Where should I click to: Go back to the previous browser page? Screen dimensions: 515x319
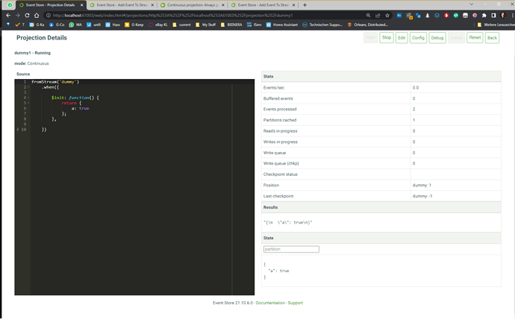8,16
